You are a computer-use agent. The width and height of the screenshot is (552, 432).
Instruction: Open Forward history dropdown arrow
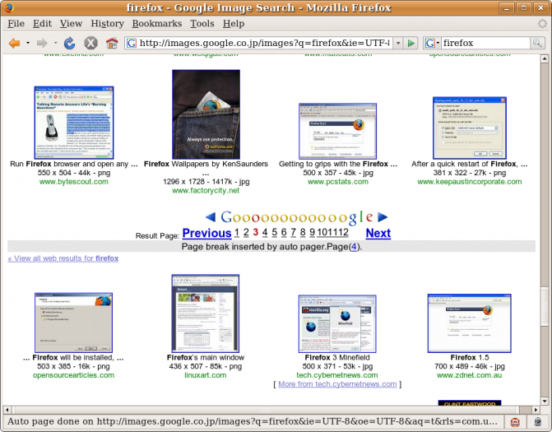tap(55, 44)
